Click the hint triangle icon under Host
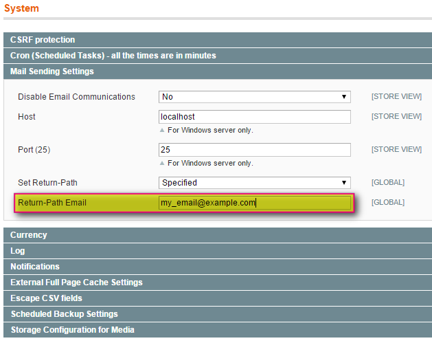432x343 pixels. (x=163, y=130)
